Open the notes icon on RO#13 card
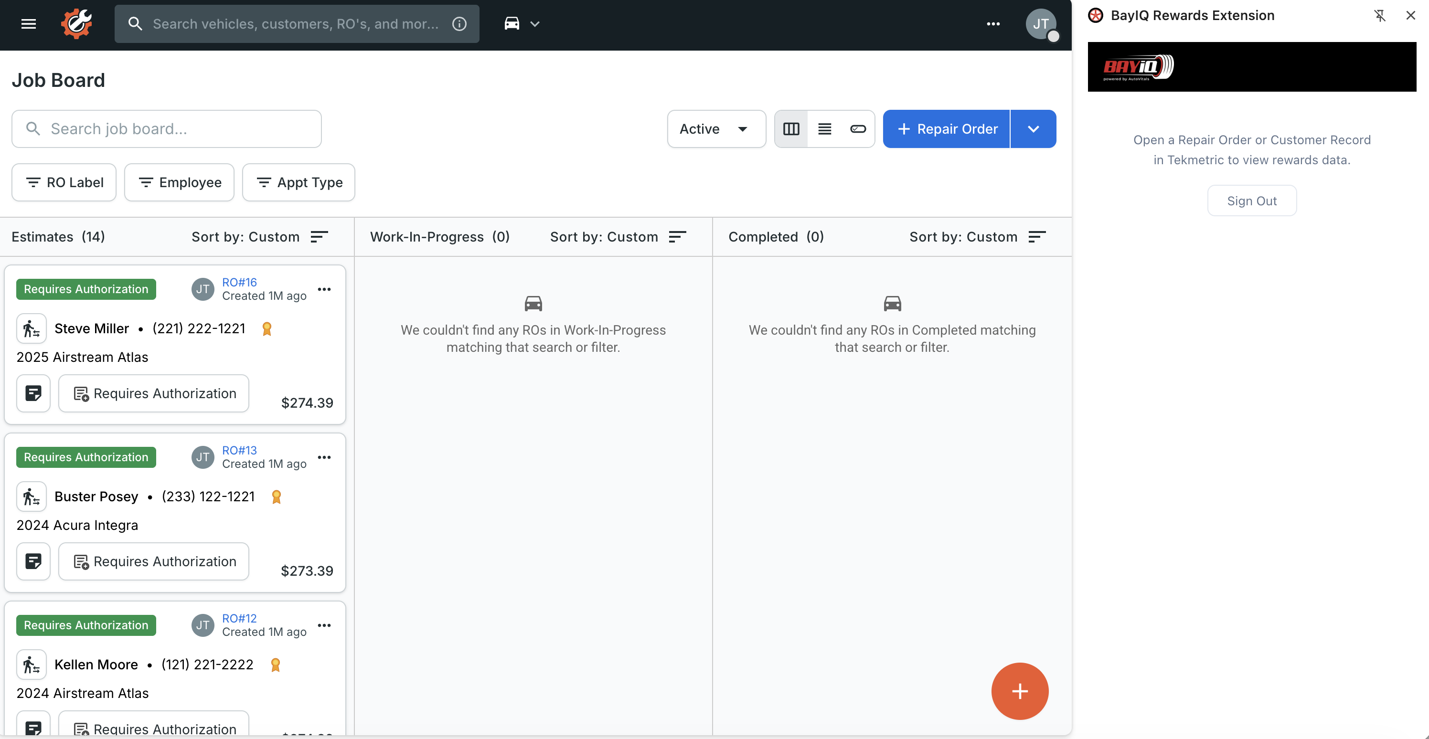Viewport: 1429px width, 739px height. point(33,561)
